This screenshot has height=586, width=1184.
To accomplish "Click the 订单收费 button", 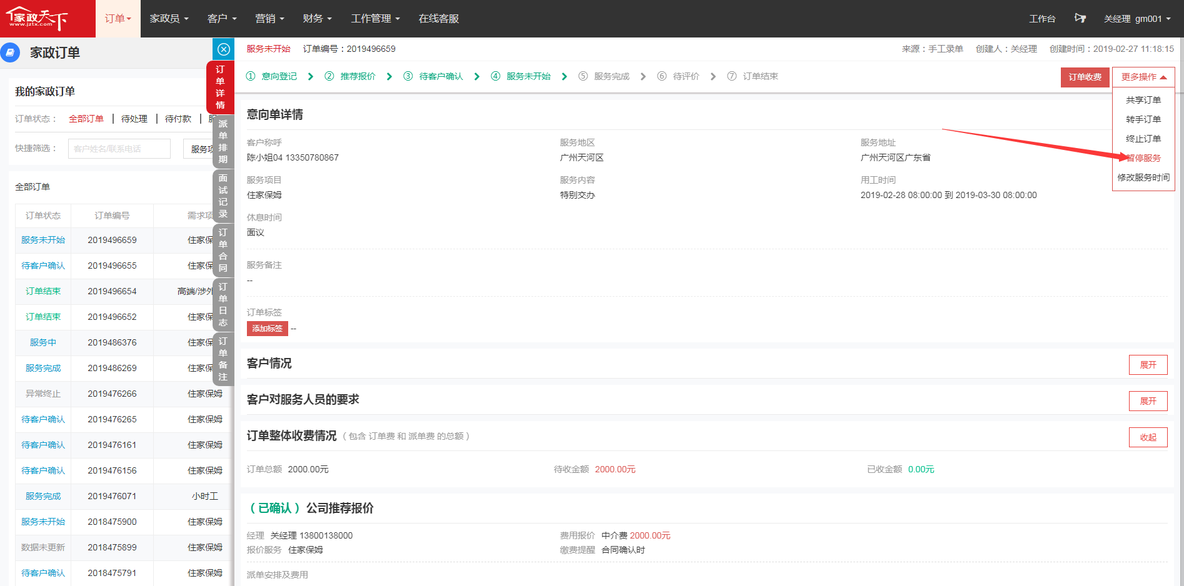I will tap(1085, 77).
